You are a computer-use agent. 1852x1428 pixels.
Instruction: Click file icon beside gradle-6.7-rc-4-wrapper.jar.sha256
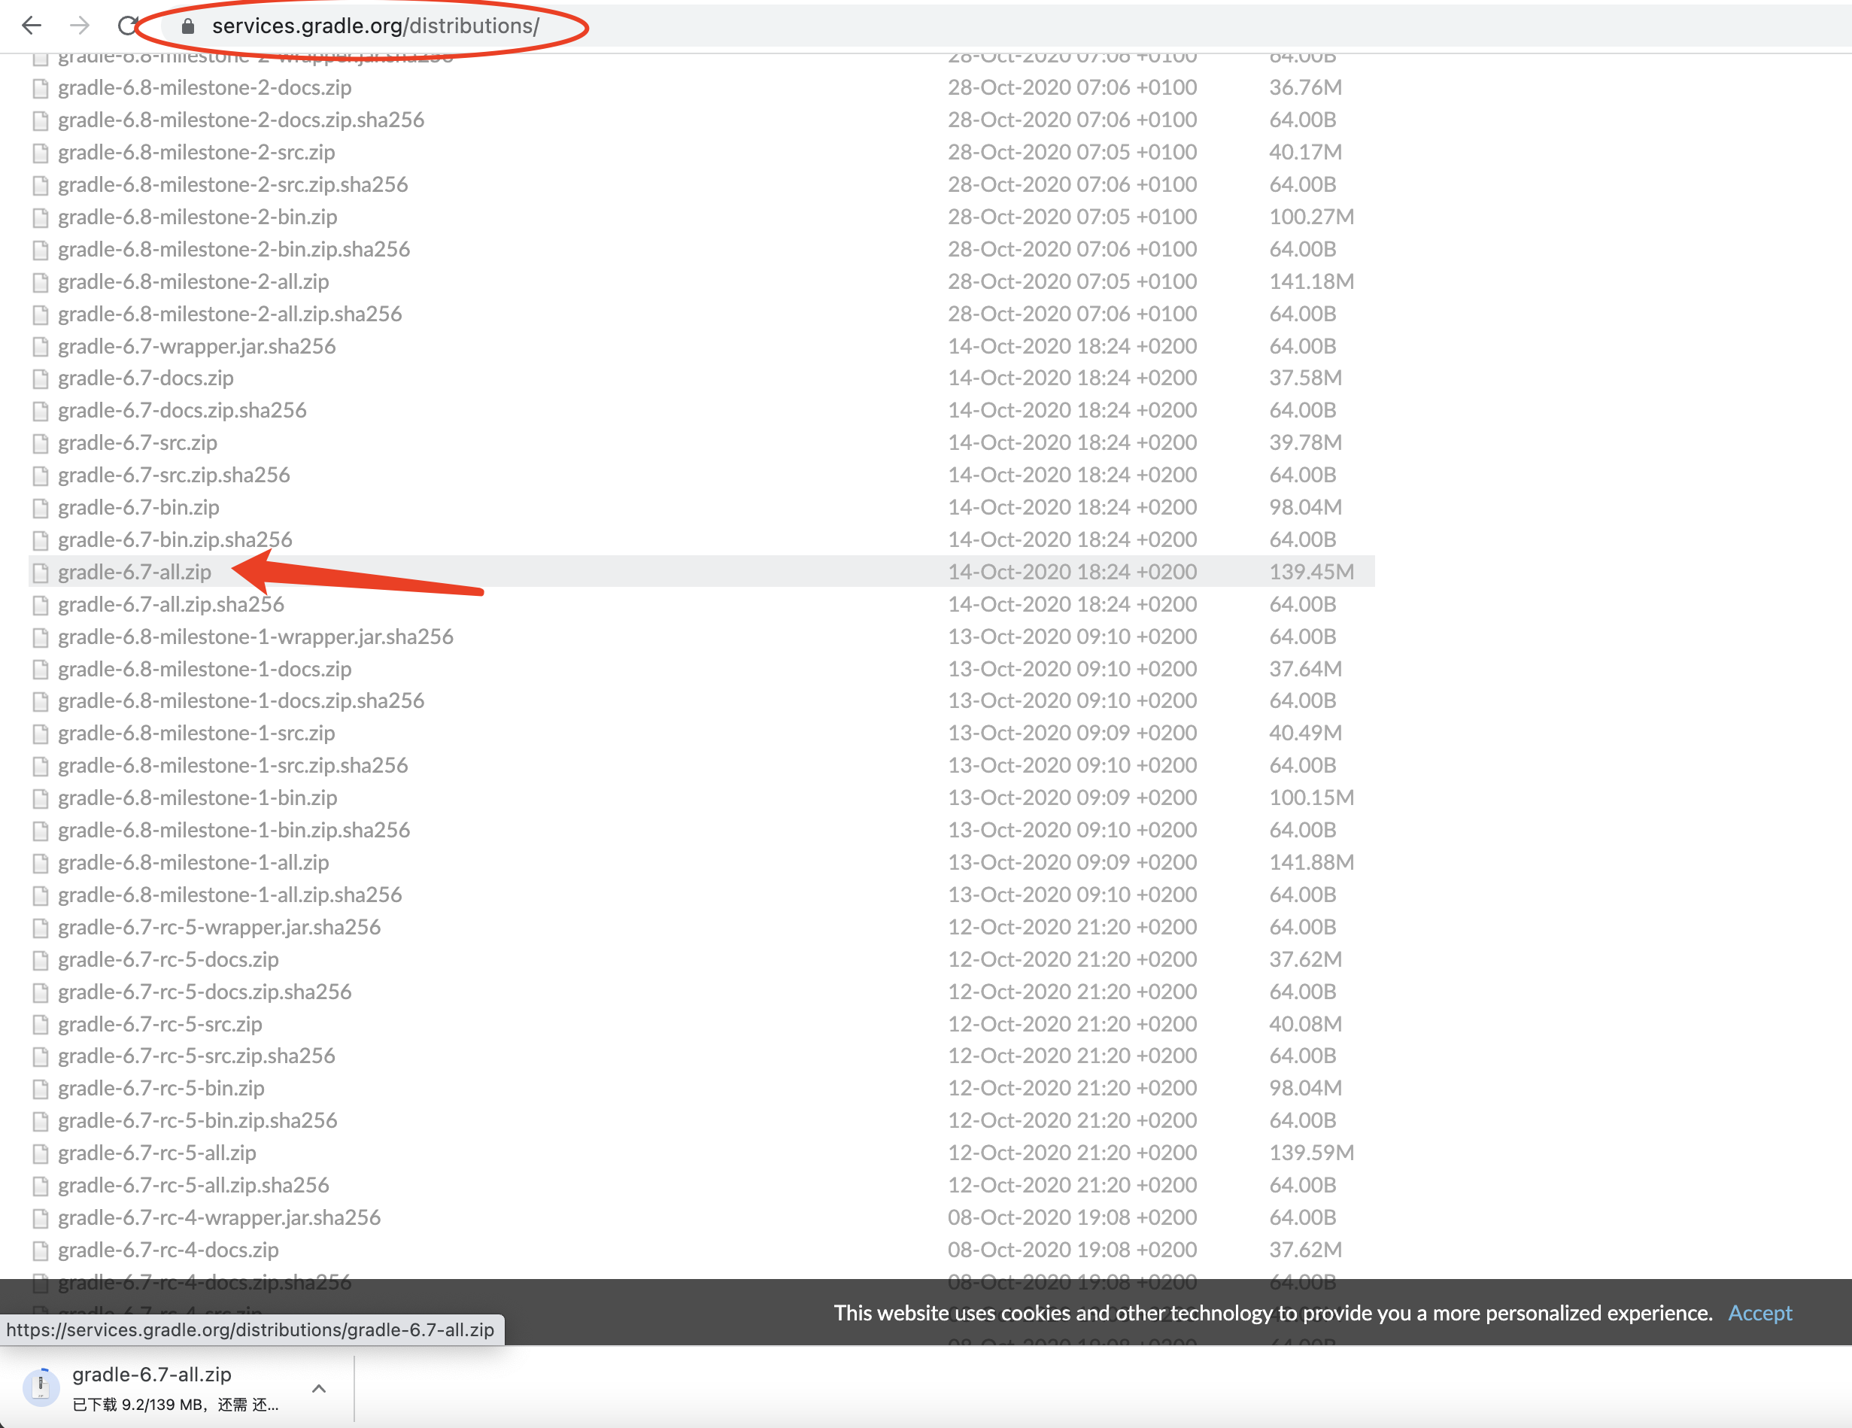coord(40,1219)
